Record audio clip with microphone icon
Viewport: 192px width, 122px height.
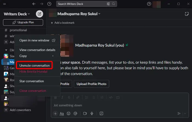[92, 114]
